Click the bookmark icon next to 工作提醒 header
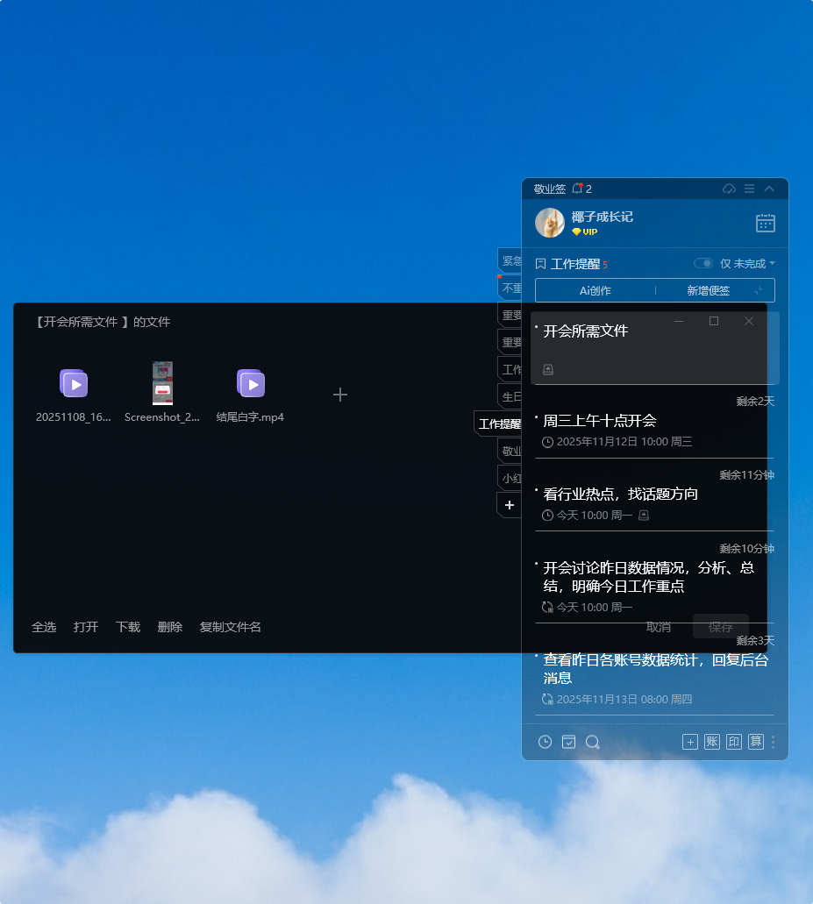Screen dimensions: 813x904 click(x=540, y=264)
